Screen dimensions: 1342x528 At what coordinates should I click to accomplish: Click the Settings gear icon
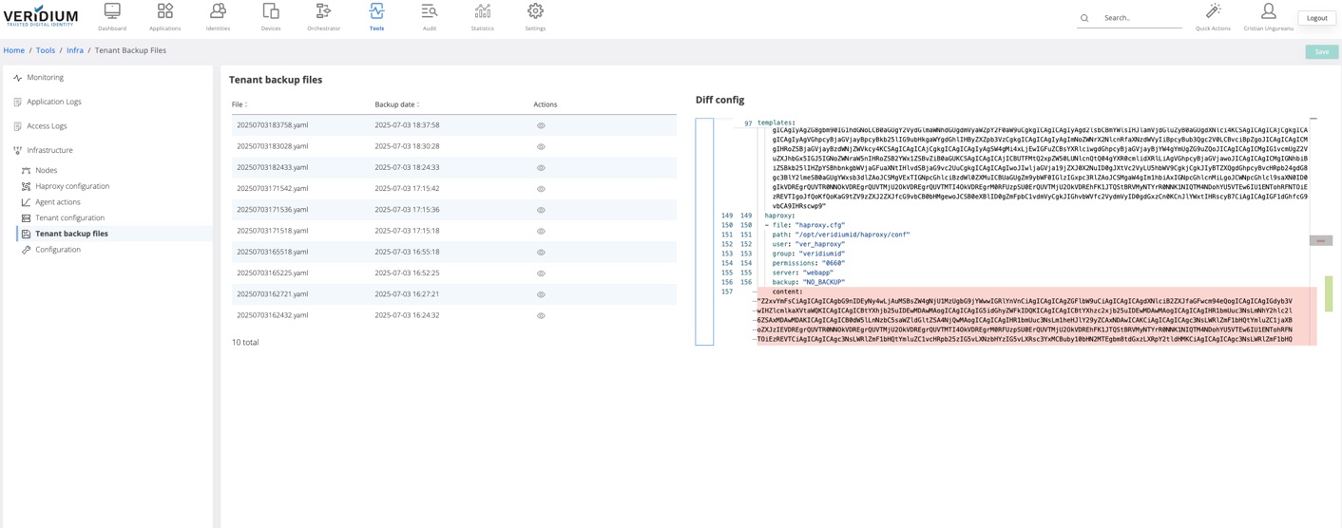pos(535,11)
